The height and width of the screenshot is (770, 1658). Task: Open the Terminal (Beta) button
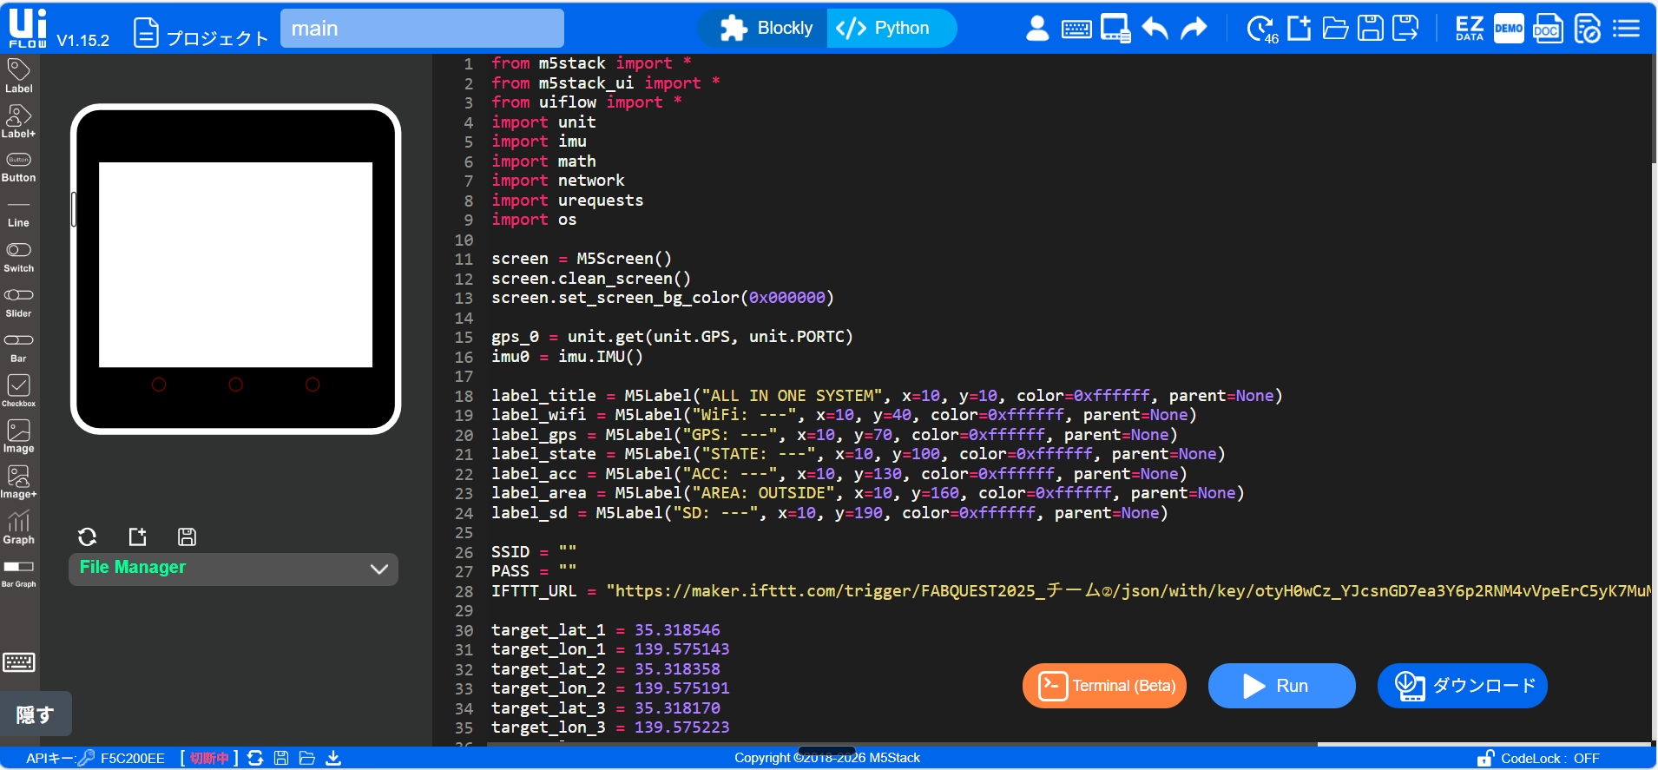1104,686
